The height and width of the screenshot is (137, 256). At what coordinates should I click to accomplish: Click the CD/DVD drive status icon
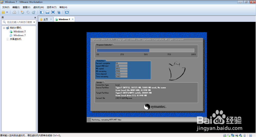pos(229,135)
